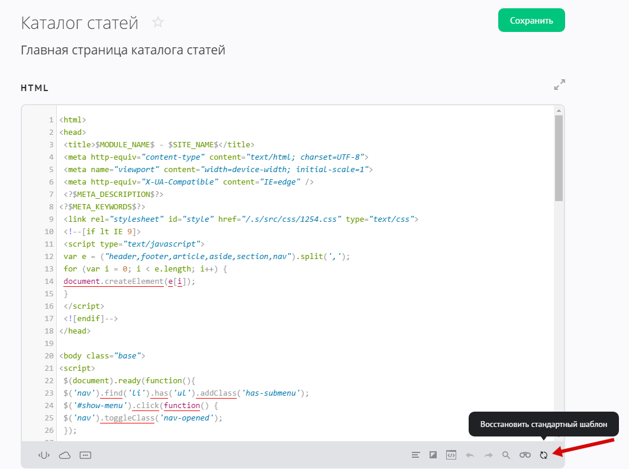Image resolution: width=629 pixels, height=469 pixels.
Task: Click the restore default template icon
Action: [x=543, y=455]
